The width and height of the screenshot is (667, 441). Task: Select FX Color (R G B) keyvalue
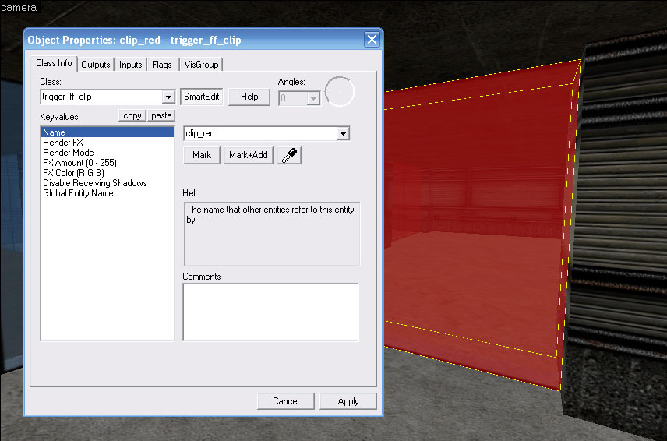(73, 173)
